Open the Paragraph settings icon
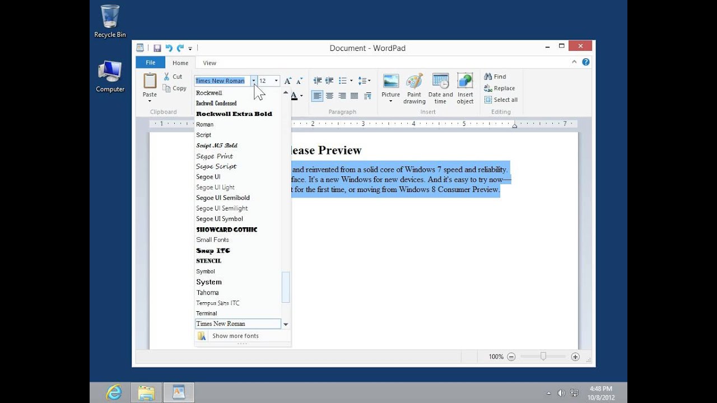The height and width of the screenshot is (403, 717). 367,96
